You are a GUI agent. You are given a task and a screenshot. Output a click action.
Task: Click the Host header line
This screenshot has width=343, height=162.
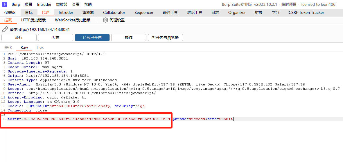[x=38, y=58]
